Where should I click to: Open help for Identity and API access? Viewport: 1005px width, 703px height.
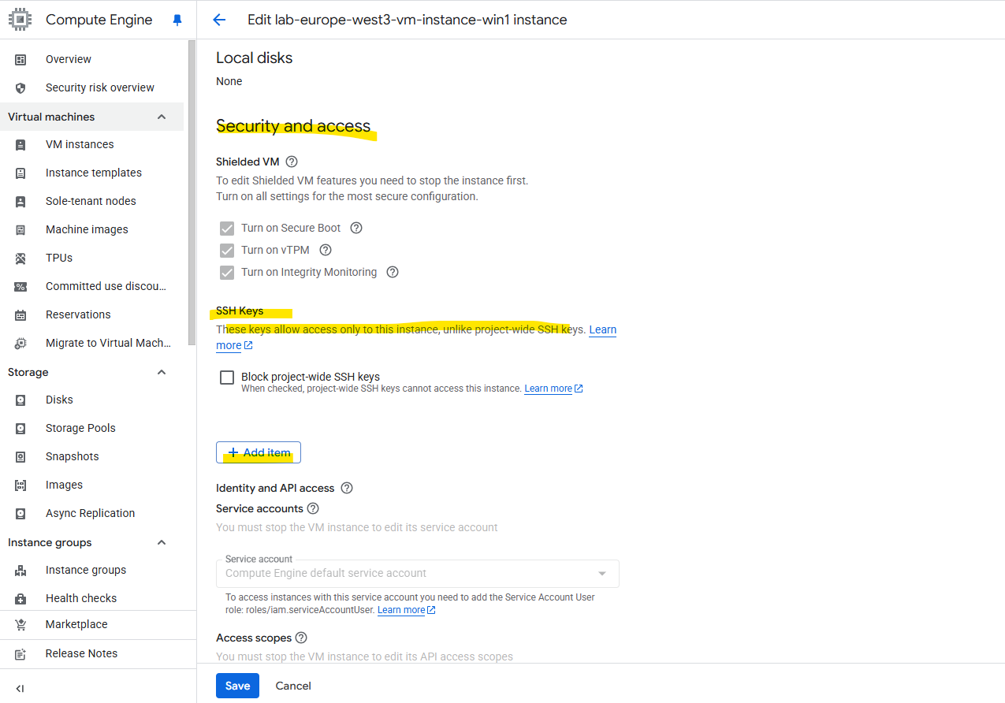(x=347, y=488)
